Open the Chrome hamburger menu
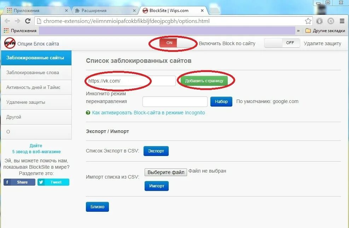The width and height of the screenshot is (349, 228). click(x=342, y=21)
